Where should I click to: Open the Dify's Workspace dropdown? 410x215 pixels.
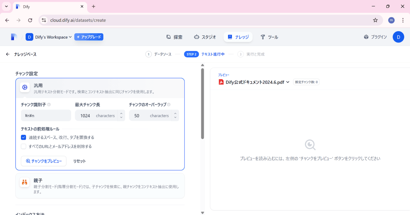(49, 37)
